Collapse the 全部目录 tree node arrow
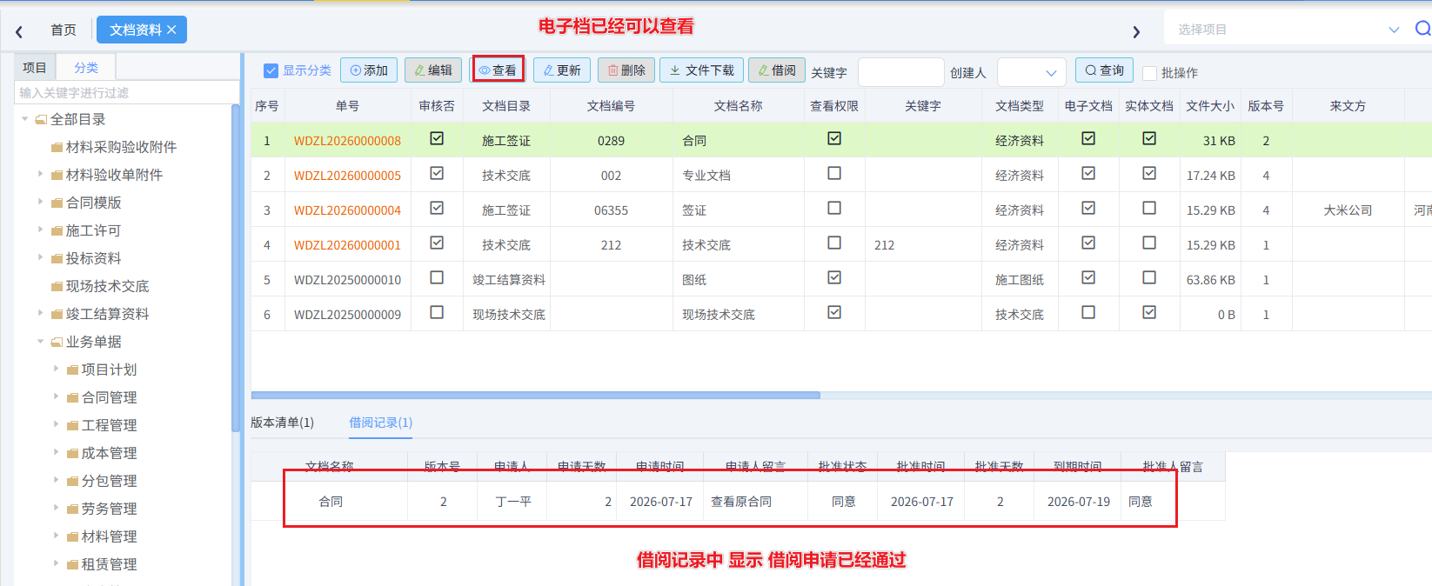 (x=25, y=119)
